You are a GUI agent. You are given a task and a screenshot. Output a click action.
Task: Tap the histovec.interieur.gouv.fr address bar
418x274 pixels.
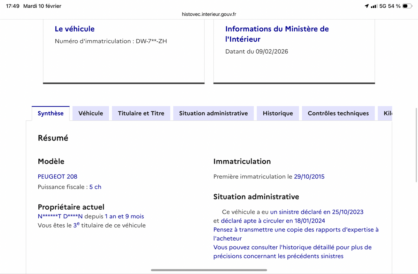(209, 14)
